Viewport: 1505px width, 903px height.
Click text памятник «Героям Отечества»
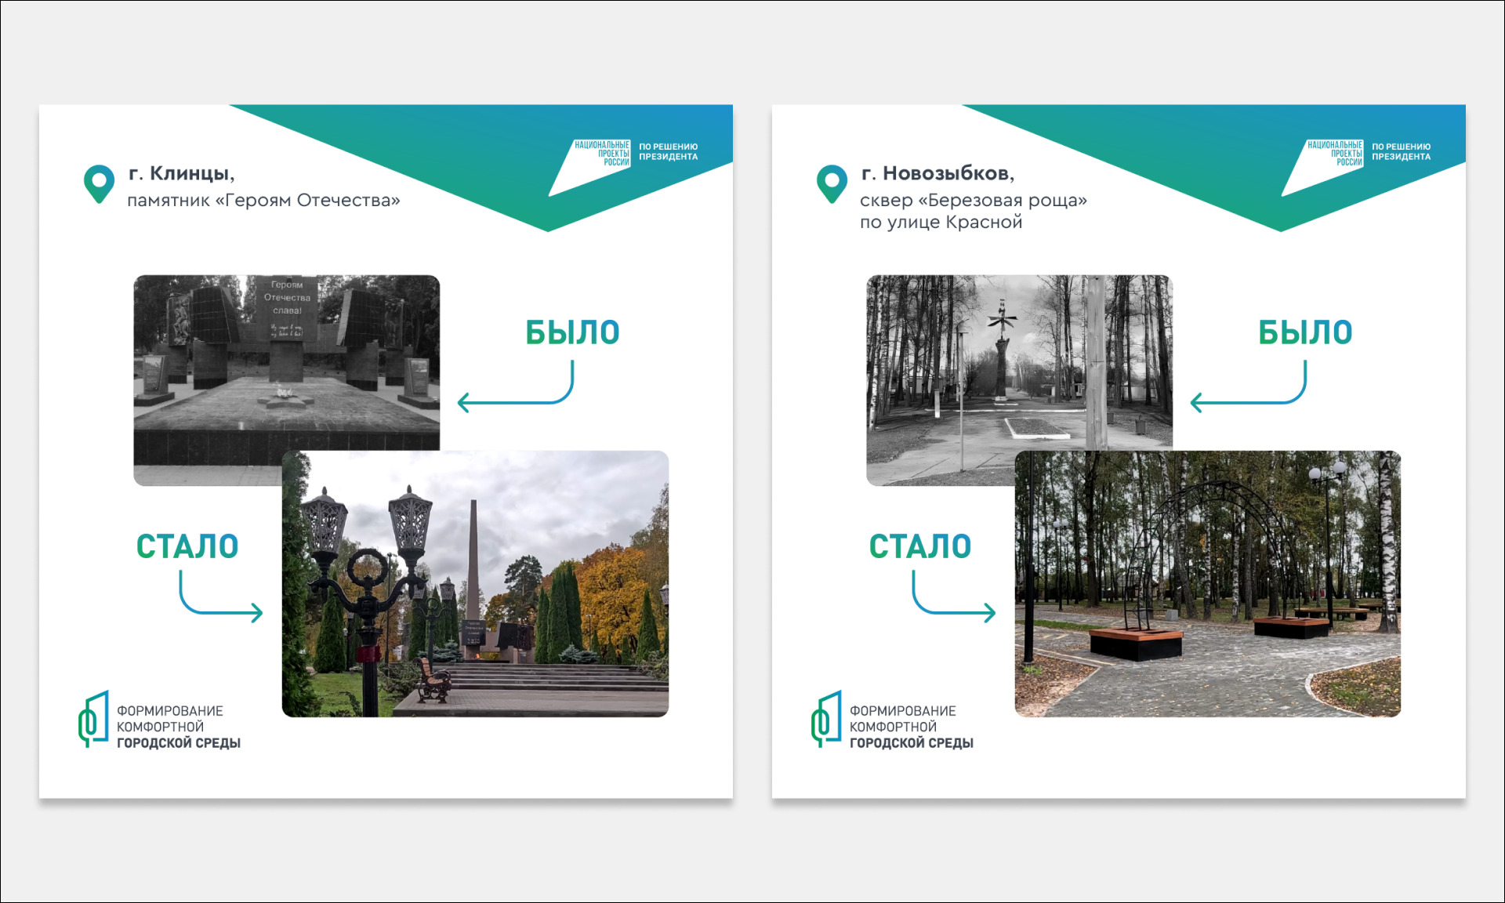(x=263, y=201)
